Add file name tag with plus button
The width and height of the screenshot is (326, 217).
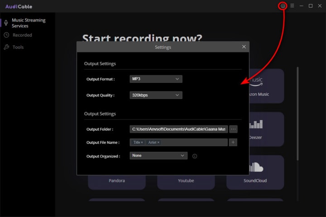pos(233,142)
